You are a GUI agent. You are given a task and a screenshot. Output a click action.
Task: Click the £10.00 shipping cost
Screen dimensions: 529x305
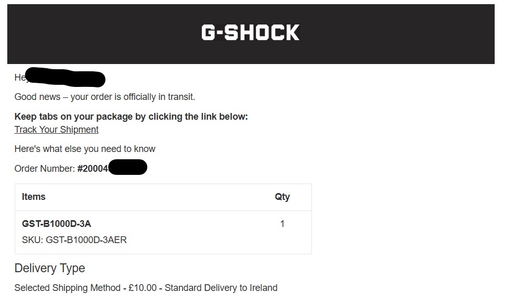[x=143, y=288]
